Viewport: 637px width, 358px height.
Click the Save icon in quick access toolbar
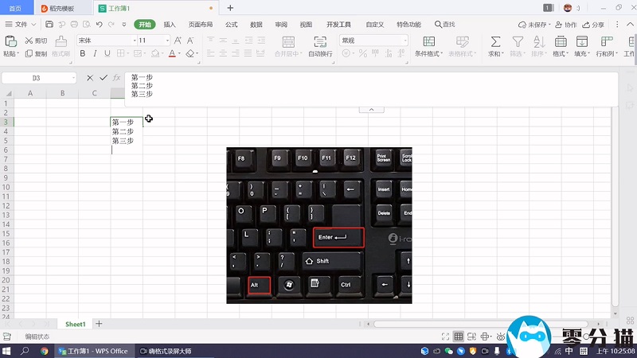49,25
